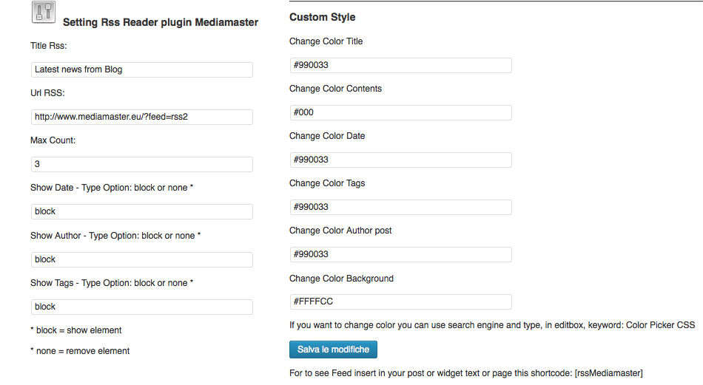Click the plugin settings icon beside the heading
703x385 pixels.
click(44, 13)
